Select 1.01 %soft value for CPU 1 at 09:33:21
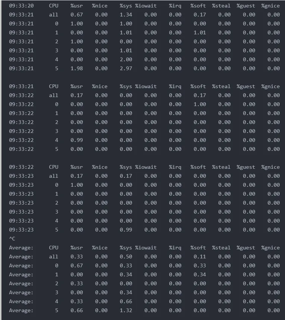Viewport: 285px width, 320px height. (200, 32)
